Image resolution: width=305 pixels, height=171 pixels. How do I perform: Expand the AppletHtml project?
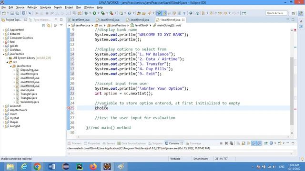coord(3,30)
